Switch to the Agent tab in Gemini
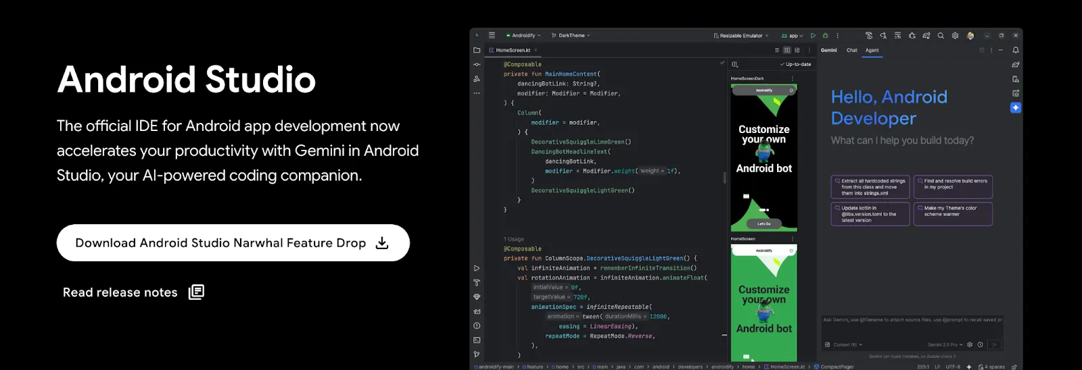 pyautogui.click(x=872, y=50)
